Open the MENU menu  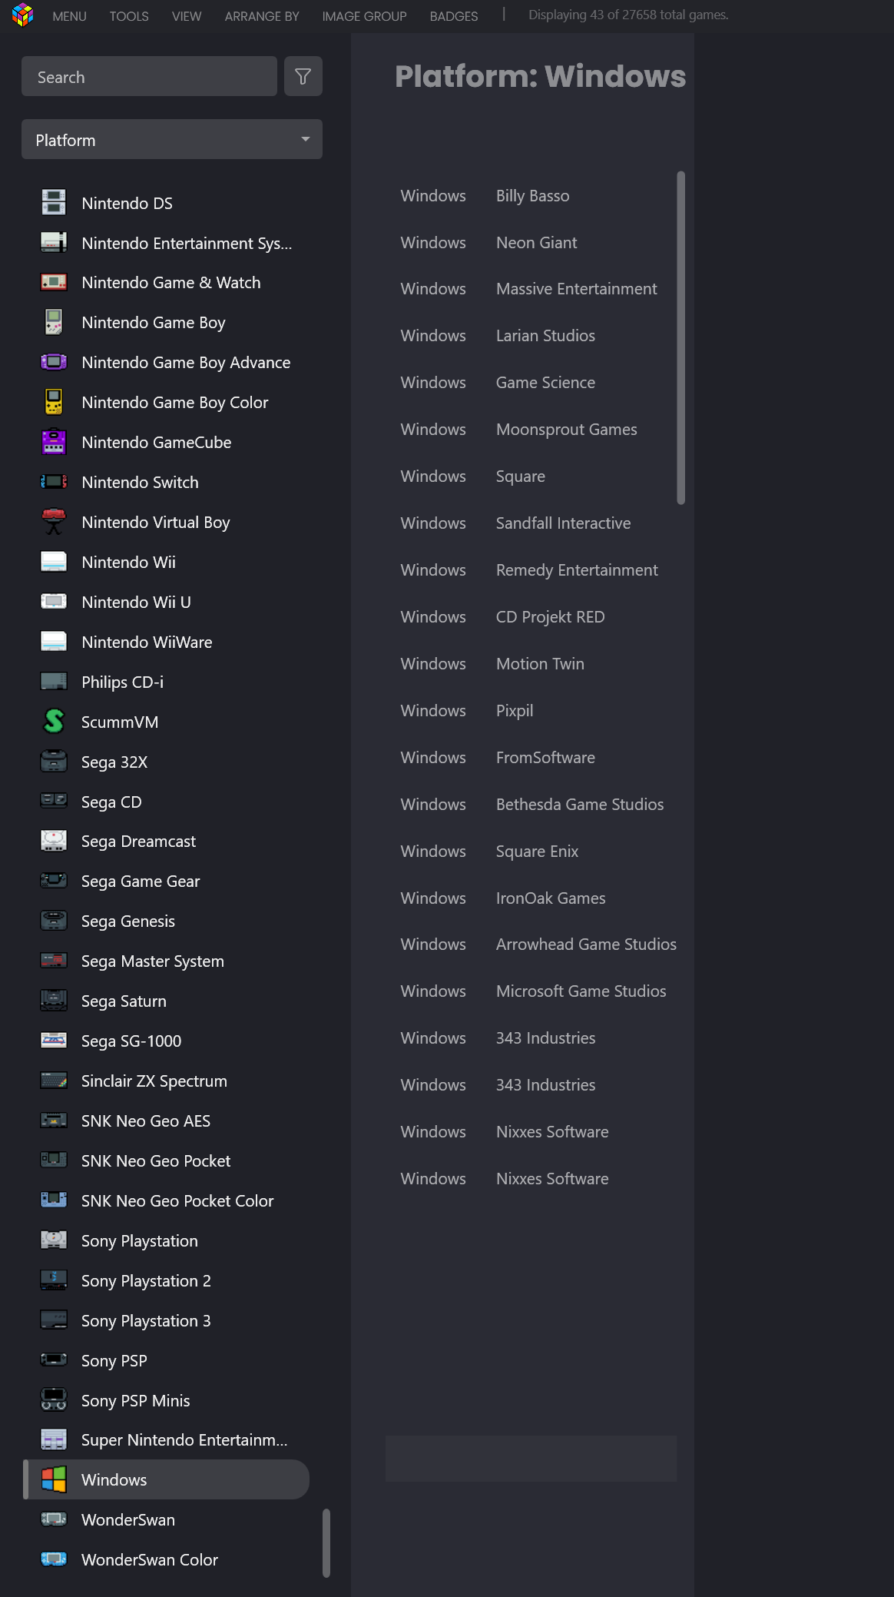[x=69, y=16]
